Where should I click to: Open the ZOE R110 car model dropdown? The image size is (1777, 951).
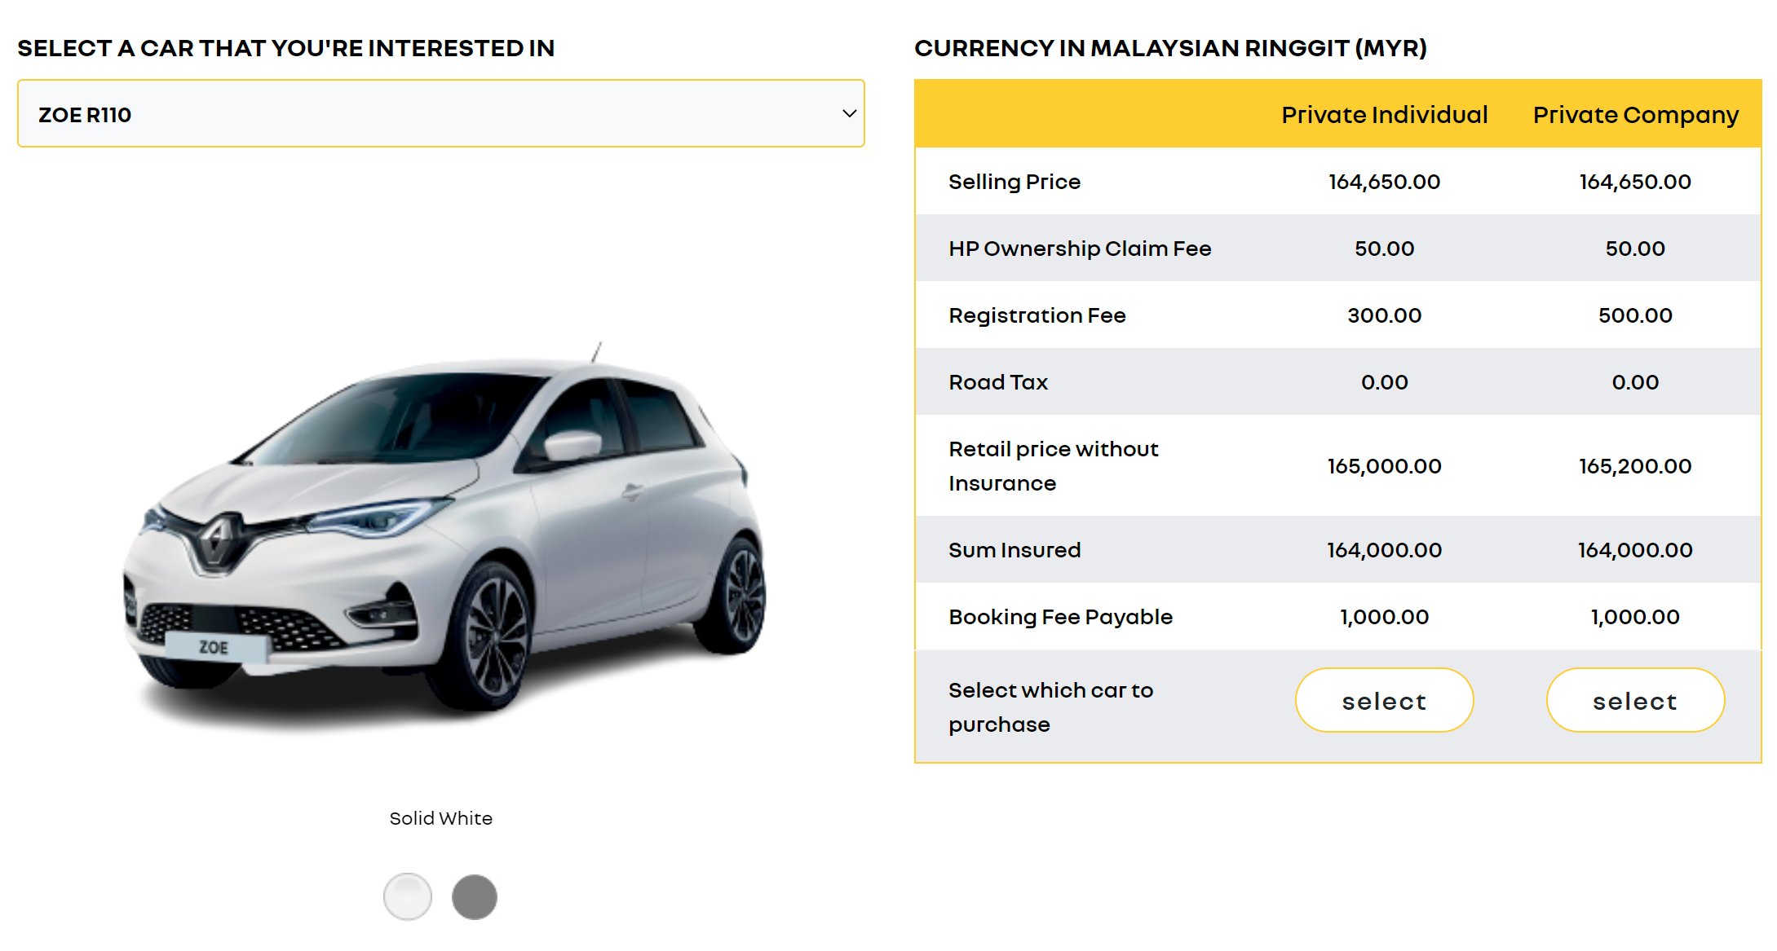[440, 113]
